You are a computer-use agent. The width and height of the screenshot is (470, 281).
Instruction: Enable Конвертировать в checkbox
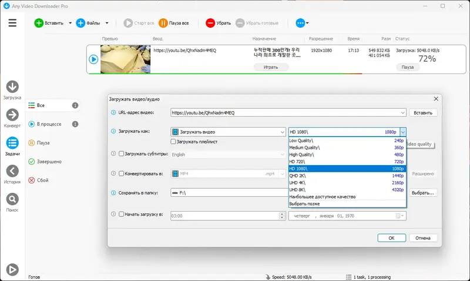(x=121, y=173)
